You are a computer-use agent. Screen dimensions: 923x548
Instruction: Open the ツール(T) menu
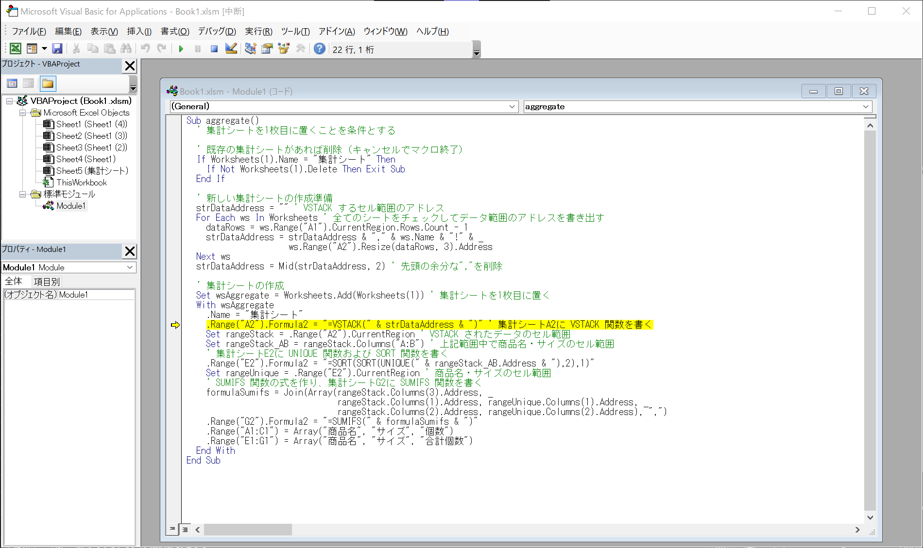(295, 32)
